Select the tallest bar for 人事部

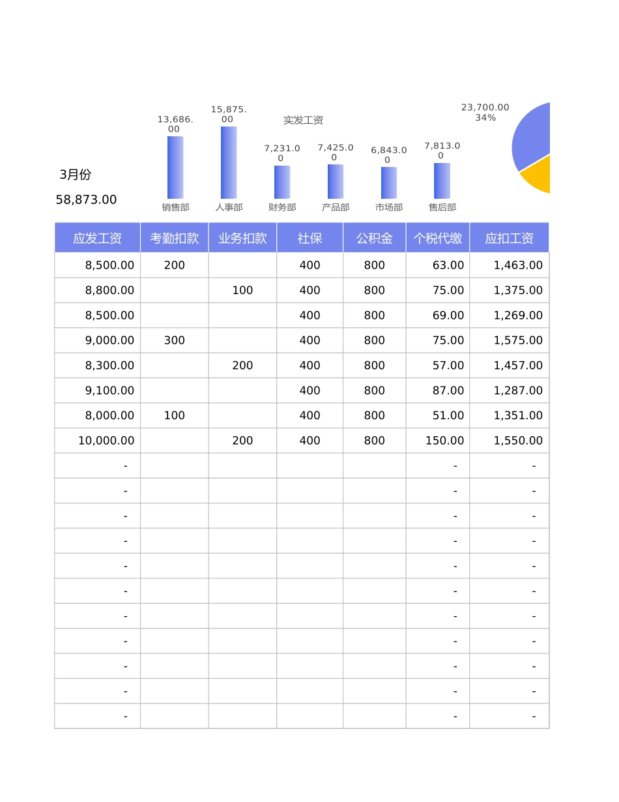tap(229, 163)
